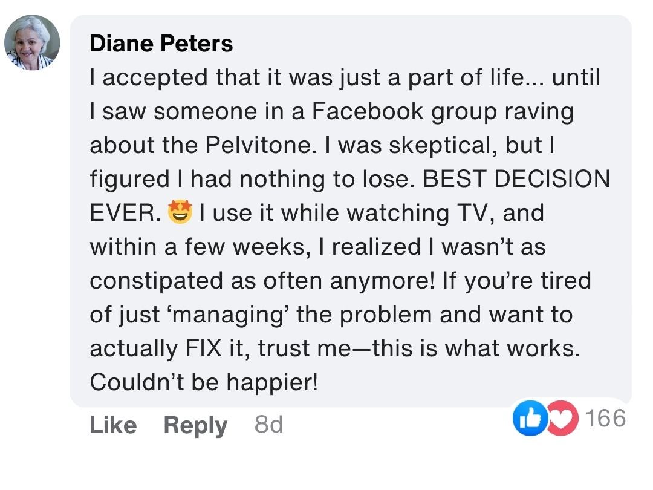Open Diane Peters' profile picture
Screen dimensions: 653x490
(x=32, y=42)
